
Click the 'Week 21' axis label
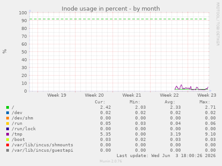pyautogui.click(x=132, y=95)
